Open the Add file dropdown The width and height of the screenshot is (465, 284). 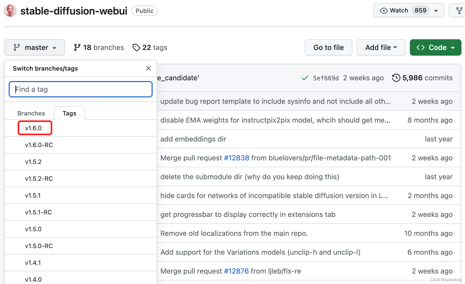pos(381,47)
